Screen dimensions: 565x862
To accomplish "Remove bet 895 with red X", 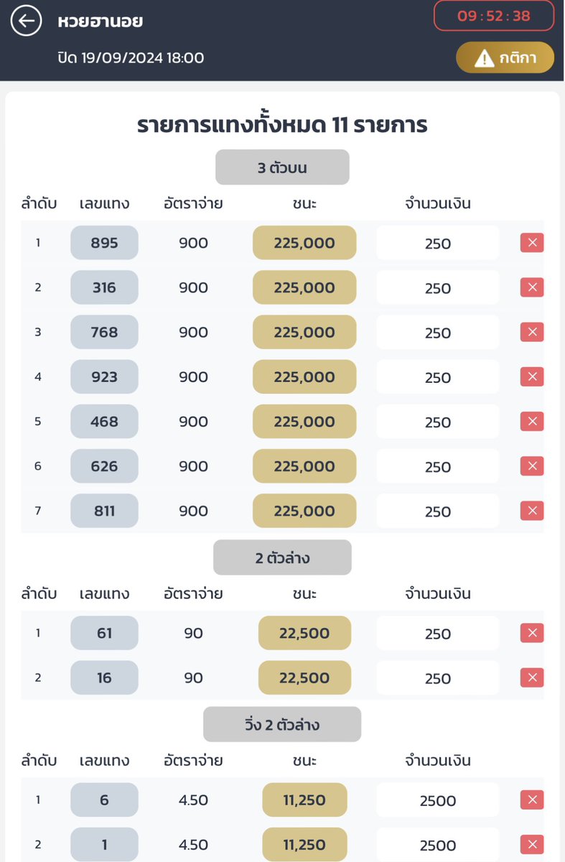I will [x=532, y=243].
